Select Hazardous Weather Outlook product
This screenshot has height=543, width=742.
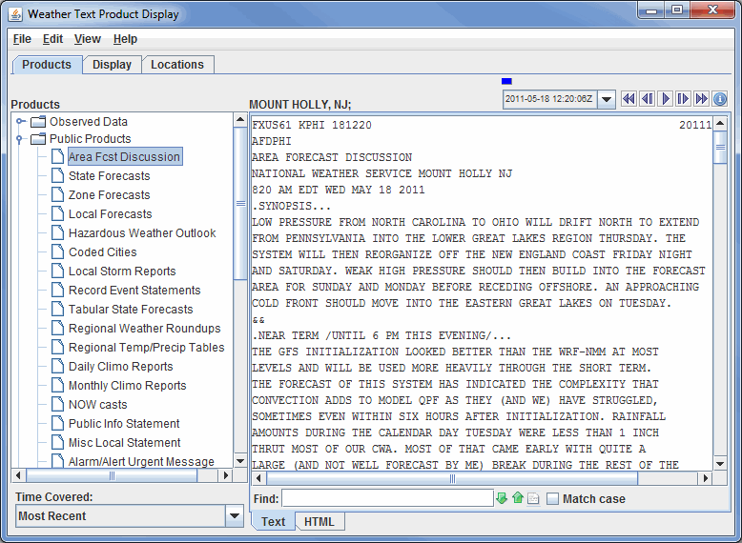point(142,233)
